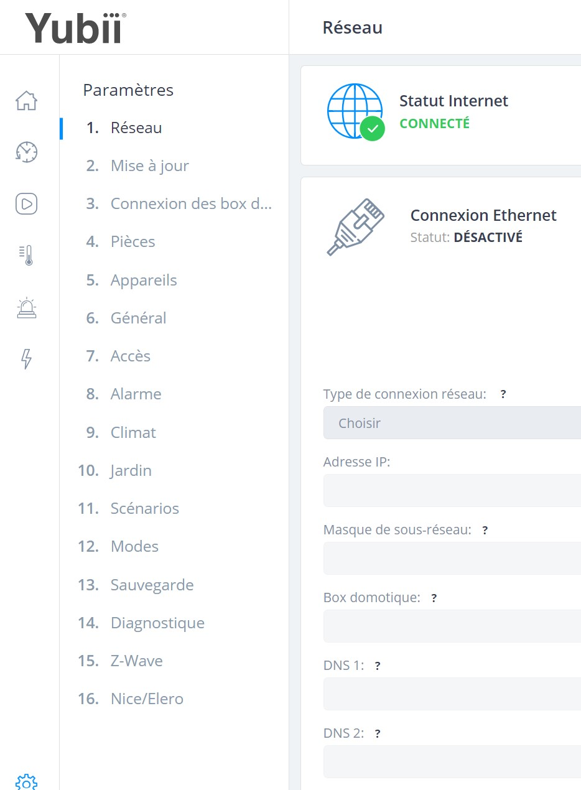Open the energy lightning bolt icon
Image resolution: width=581 pixels, height=790 pixels.
(26, 359)
